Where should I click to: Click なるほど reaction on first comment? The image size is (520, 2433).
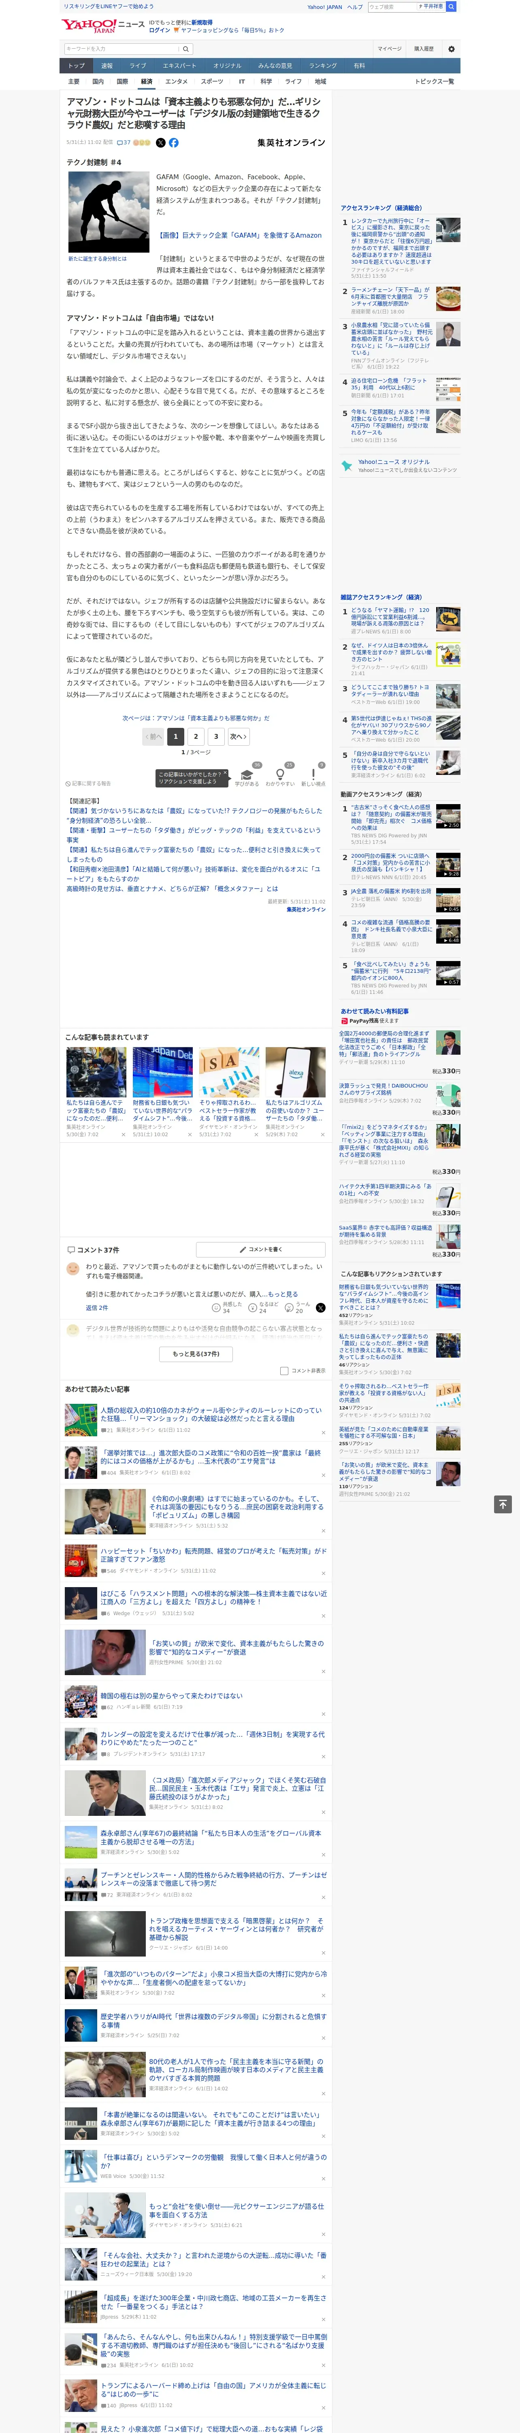click(x=264, y=1307)
